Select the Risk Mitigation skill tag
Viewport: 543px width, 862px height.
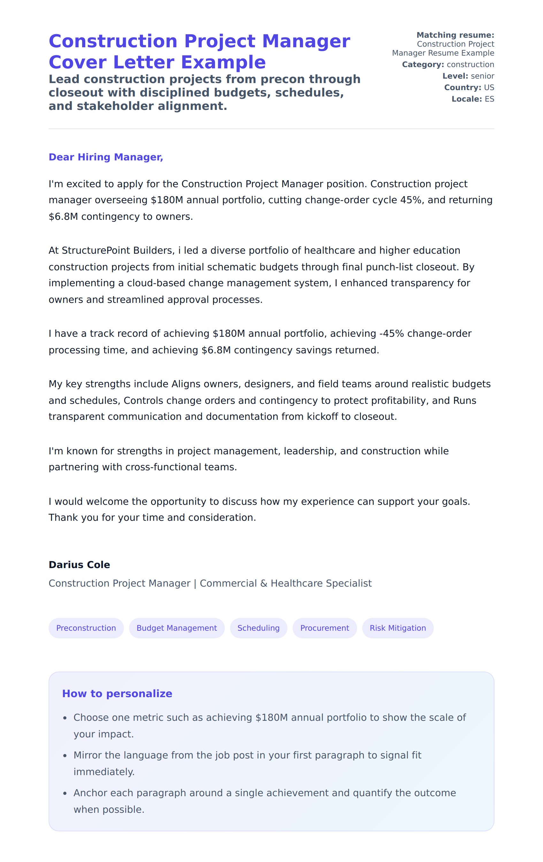[397, 628]
